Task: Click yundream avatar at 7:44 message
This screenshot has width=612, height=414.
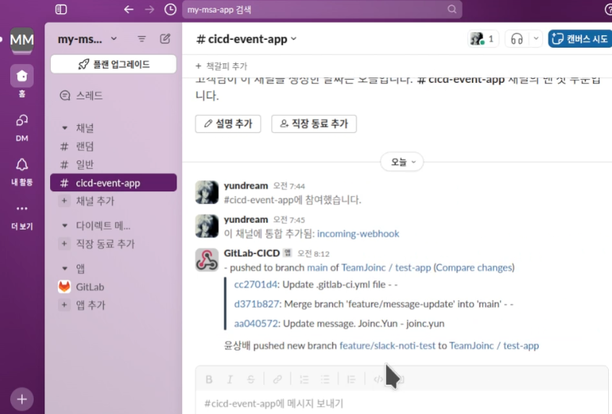Action: click(x=207, y=192)
